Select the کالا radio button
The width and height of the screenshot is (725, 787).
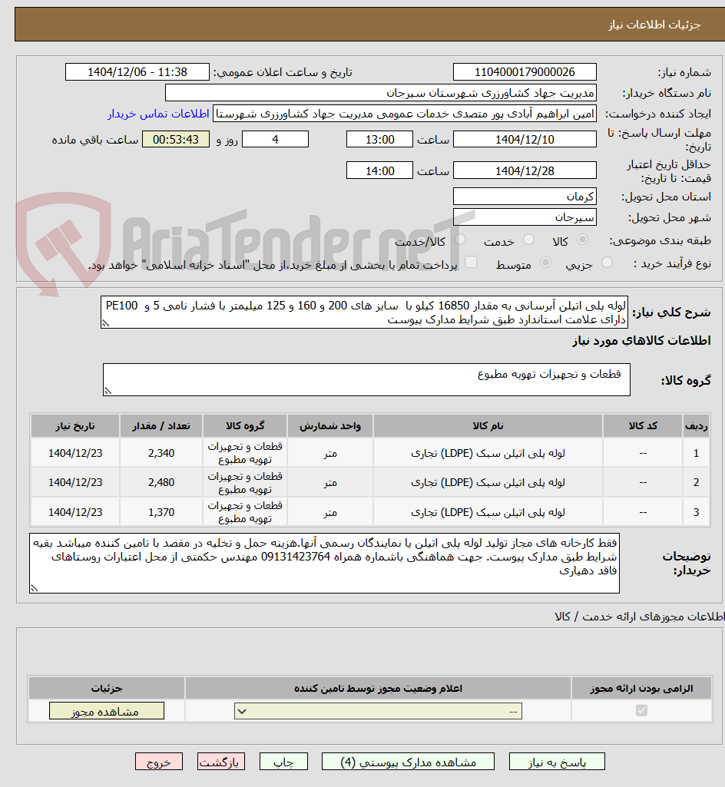[x=582, y=240]
